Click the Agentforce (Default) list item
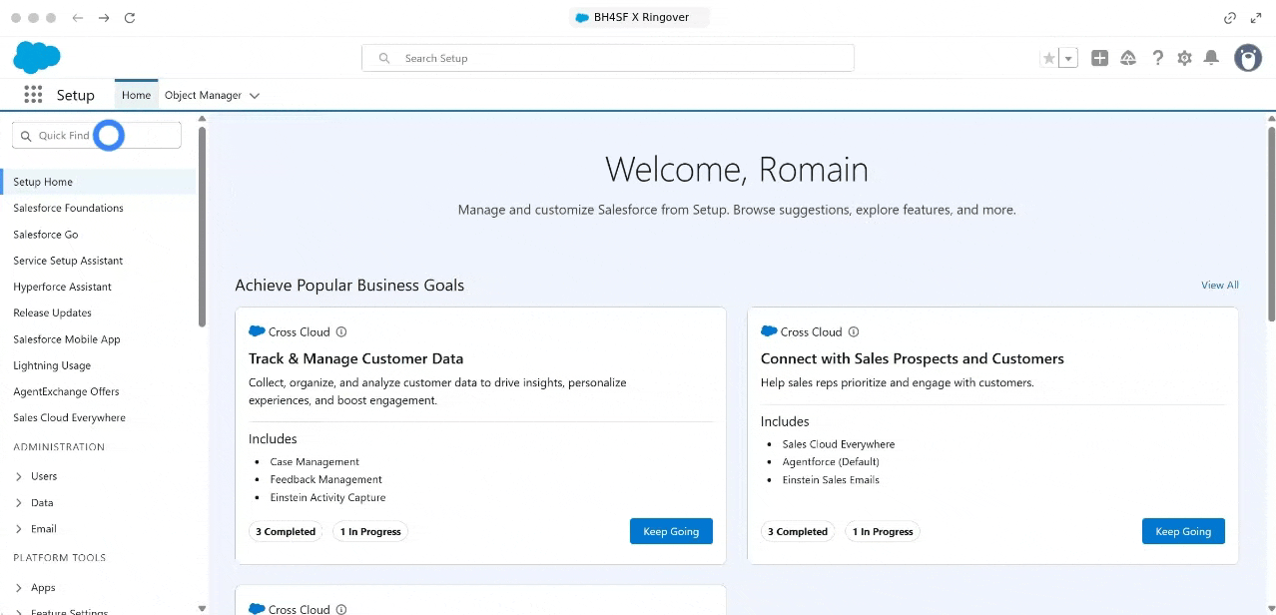The width and height of the screenshot is (1276, 615). coord(831,461)
